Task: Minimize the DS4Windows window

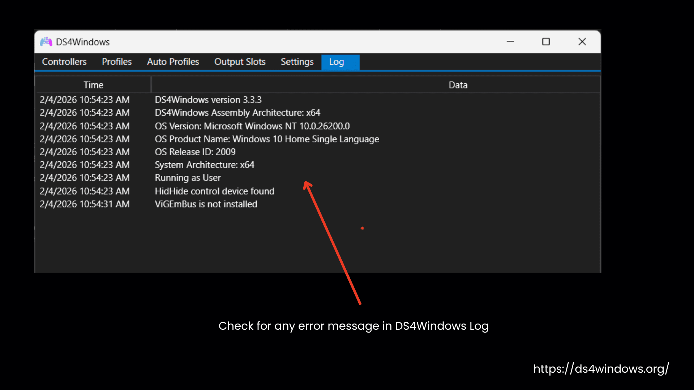Action: [510, 42]
